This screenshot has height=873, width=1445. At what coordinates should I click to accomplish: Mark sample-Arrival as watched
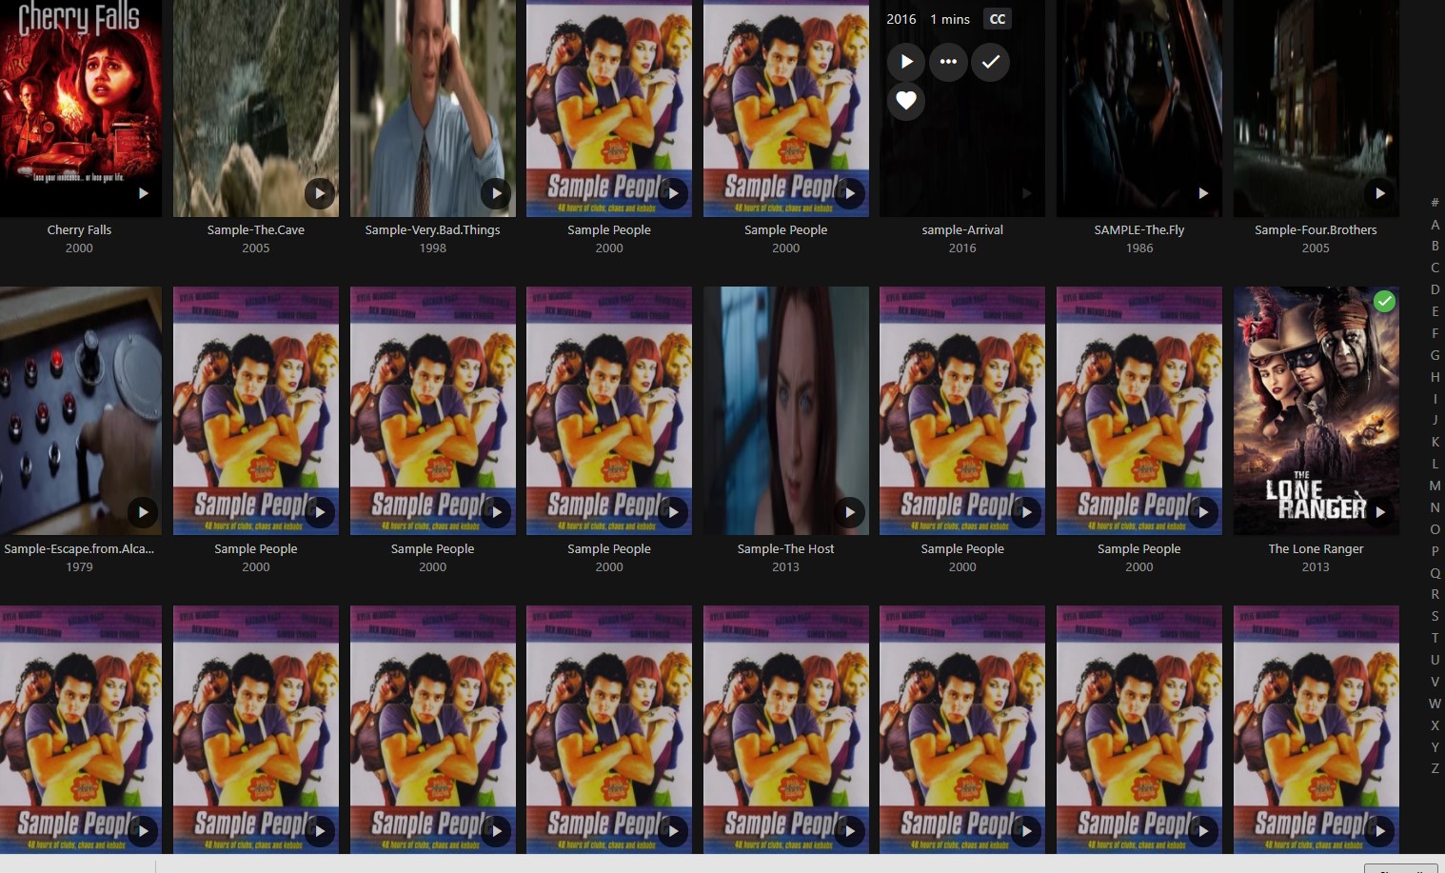[990, 62]
